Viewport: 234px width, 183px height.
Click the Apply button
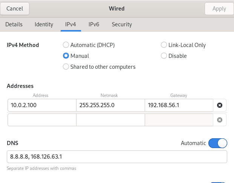(219, 8)
